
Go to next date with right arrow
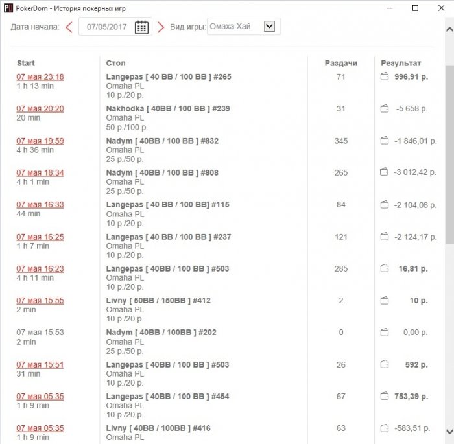pyautogui.click(x=160, y=27)
